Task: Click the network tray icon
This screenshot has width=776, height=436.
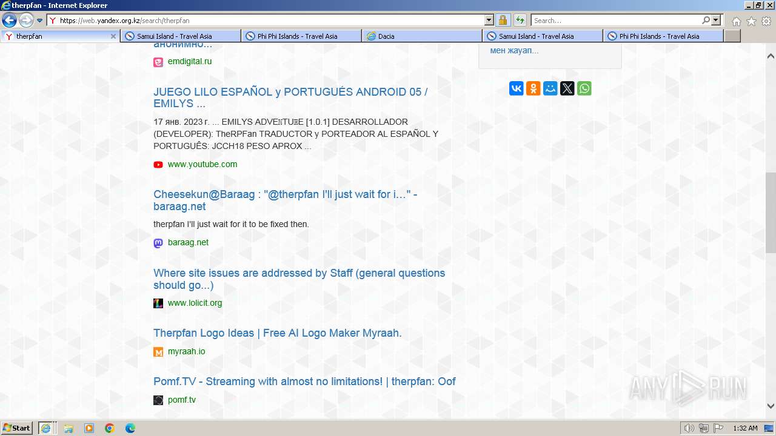Action: (x=704, y=428)
